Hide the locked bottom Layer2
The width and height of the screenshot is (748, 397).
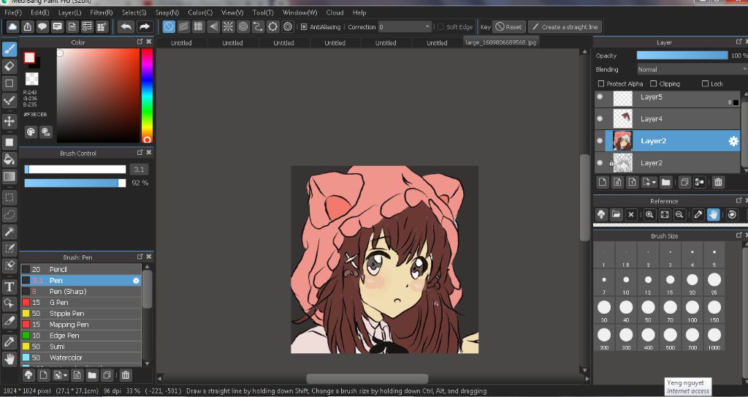click(x=600, y=163)
